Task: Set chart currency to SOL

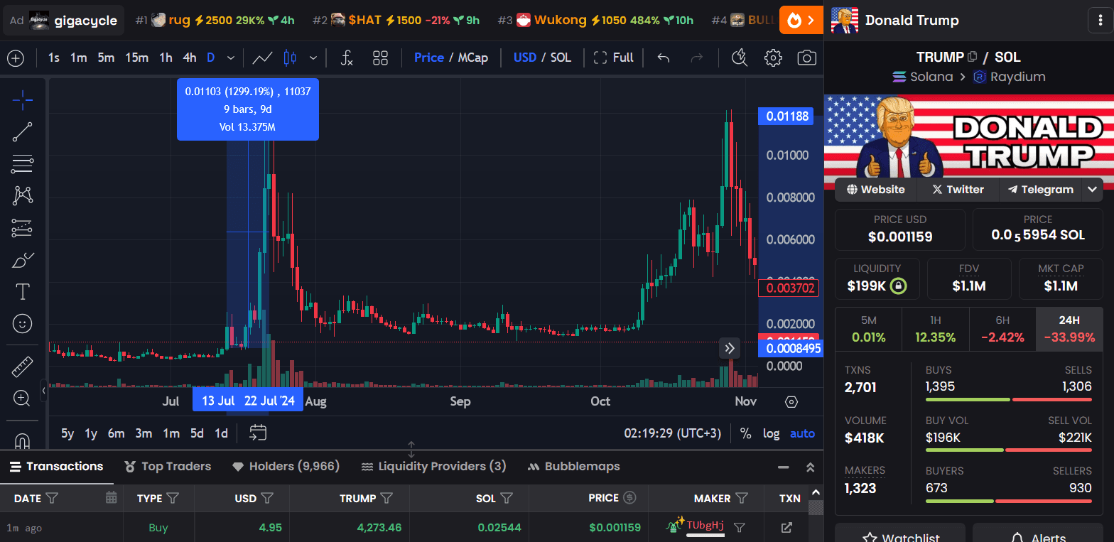Action: pos(561,58)
